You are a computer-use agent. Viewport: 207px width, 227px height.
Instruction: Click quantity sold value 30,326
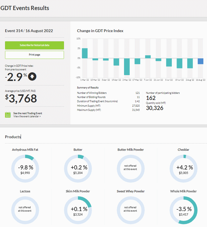click(155, 108)
